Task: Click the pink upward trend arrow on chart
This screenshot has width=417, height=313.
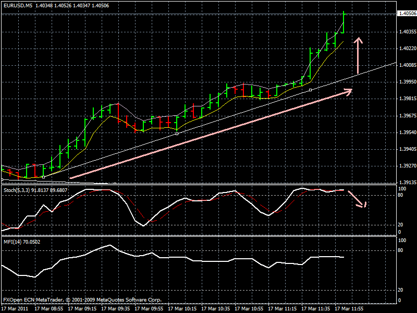Action: pos(358,55)
